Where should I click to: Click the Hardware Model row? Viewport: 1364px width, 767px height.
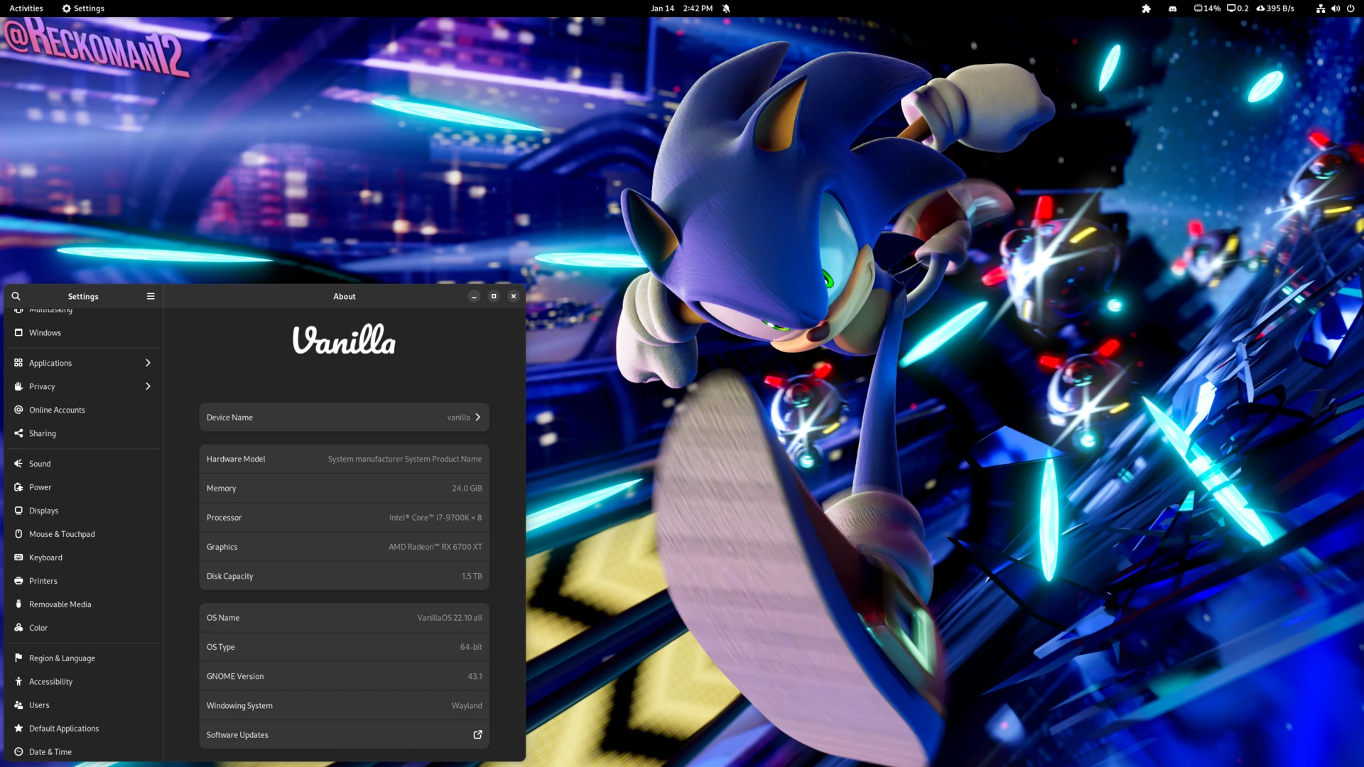click(345, 459)
